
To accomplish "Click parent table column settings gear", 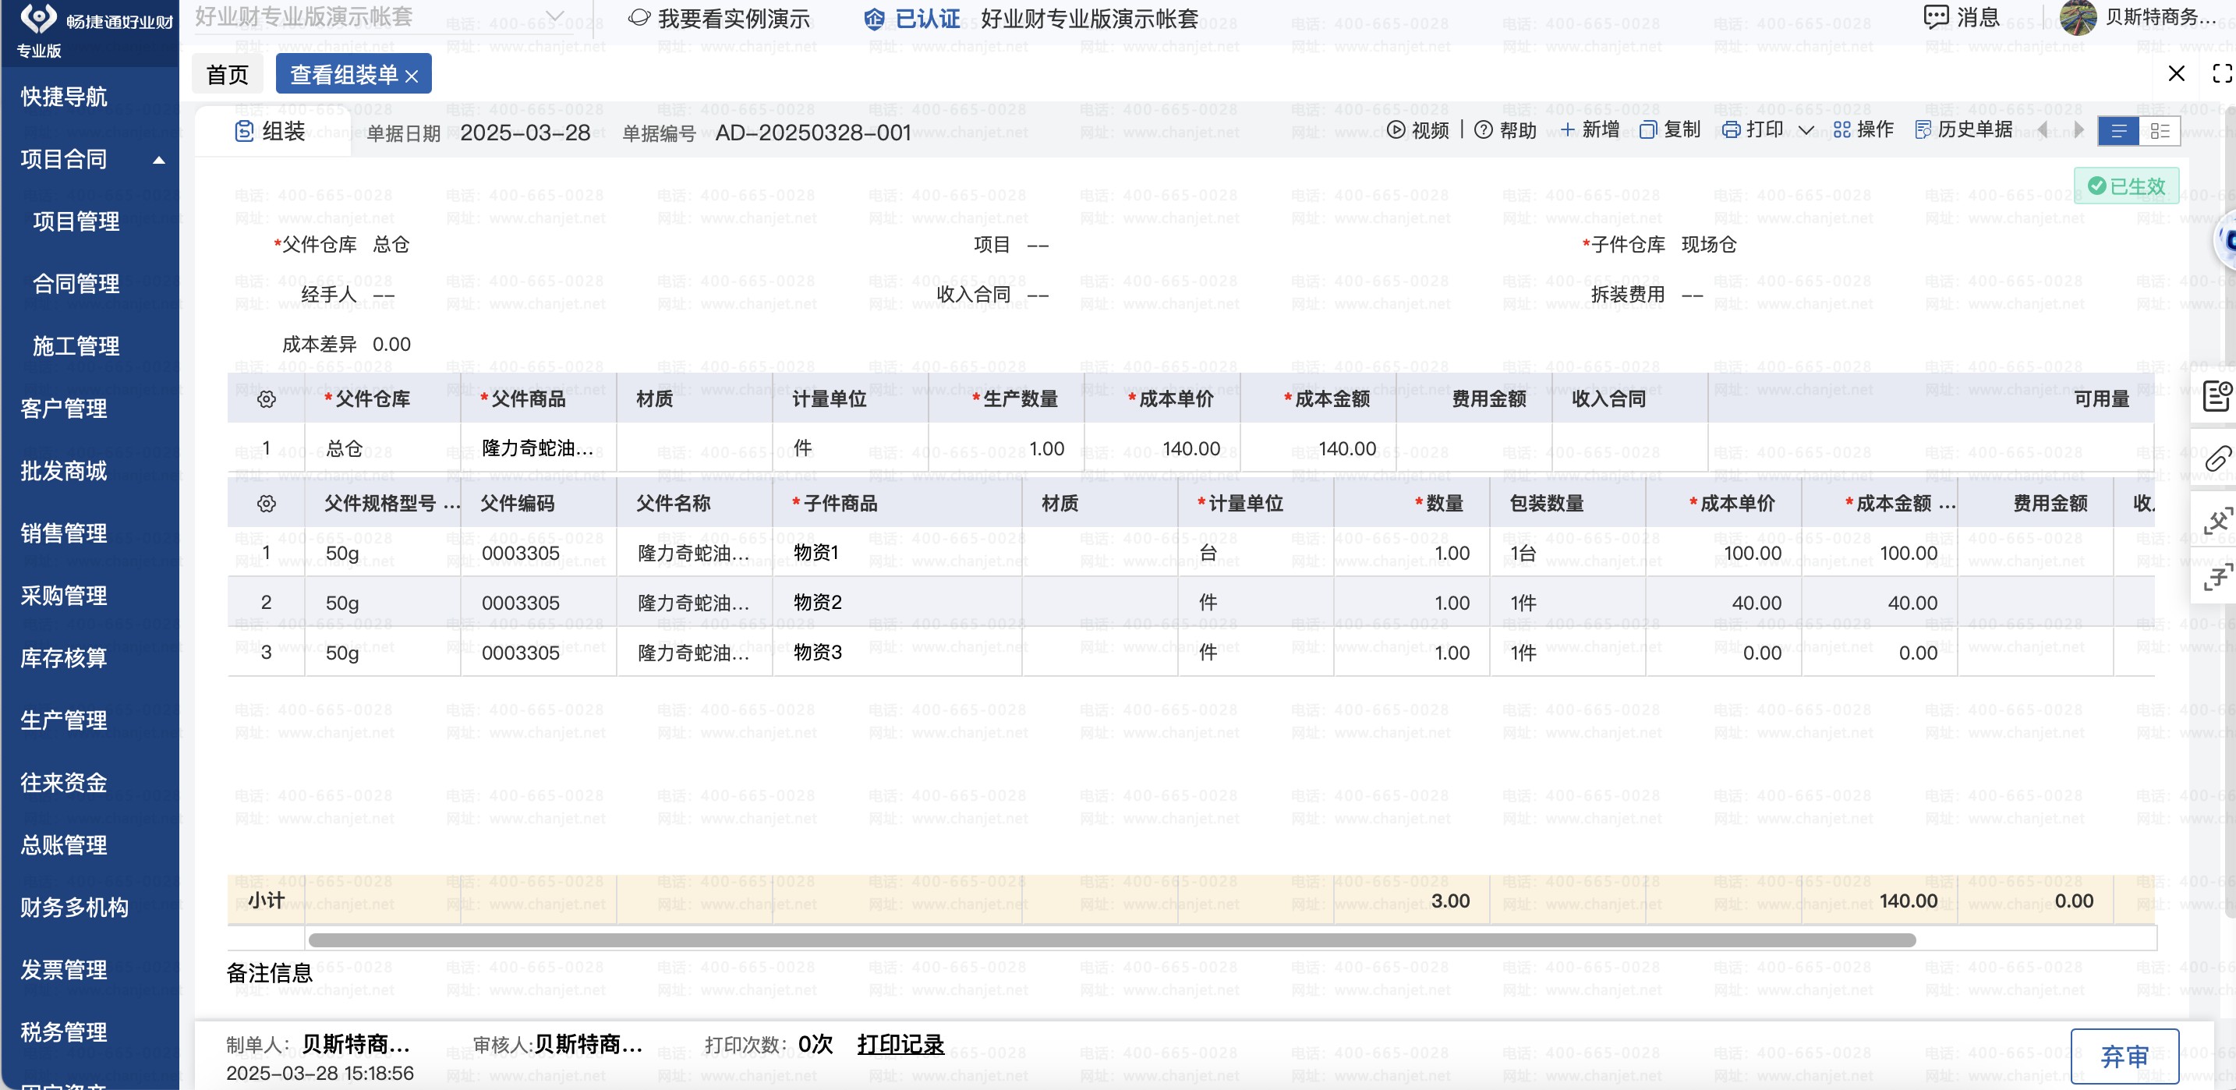I will coord(267,399).
